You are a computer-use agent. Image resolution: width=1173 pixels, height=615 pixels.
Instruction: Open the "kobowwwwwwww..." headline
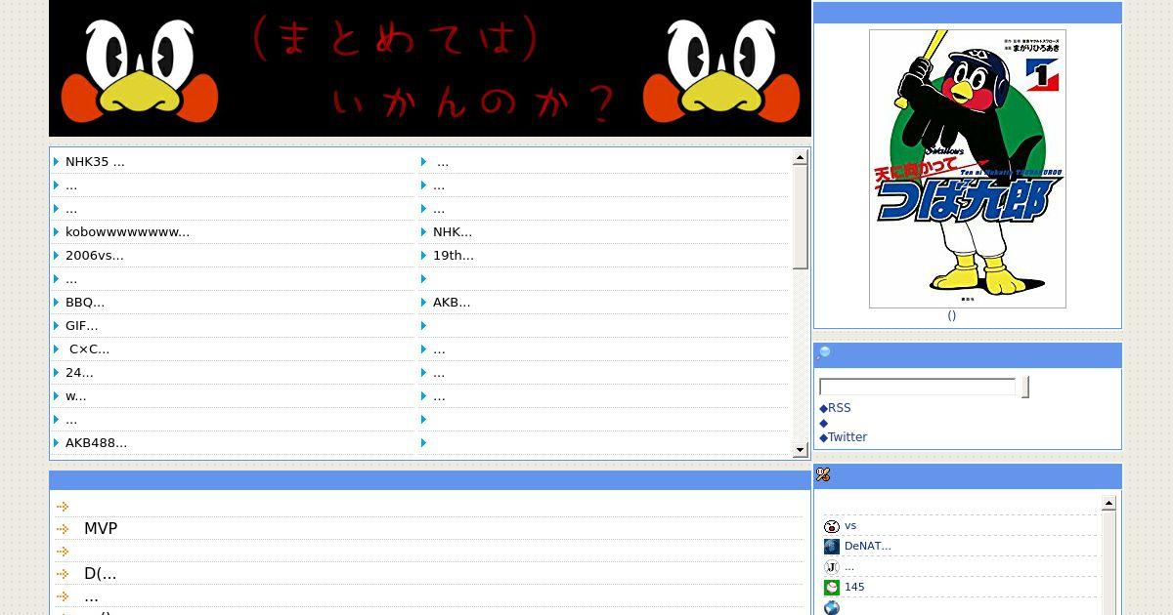click(127, 232)
